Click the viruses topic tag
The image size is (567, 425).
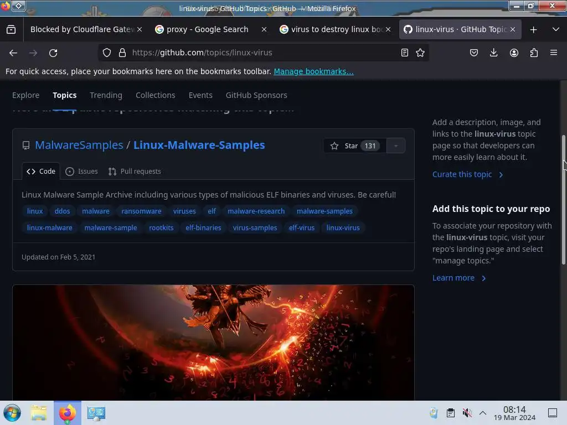tap(184, 211)
